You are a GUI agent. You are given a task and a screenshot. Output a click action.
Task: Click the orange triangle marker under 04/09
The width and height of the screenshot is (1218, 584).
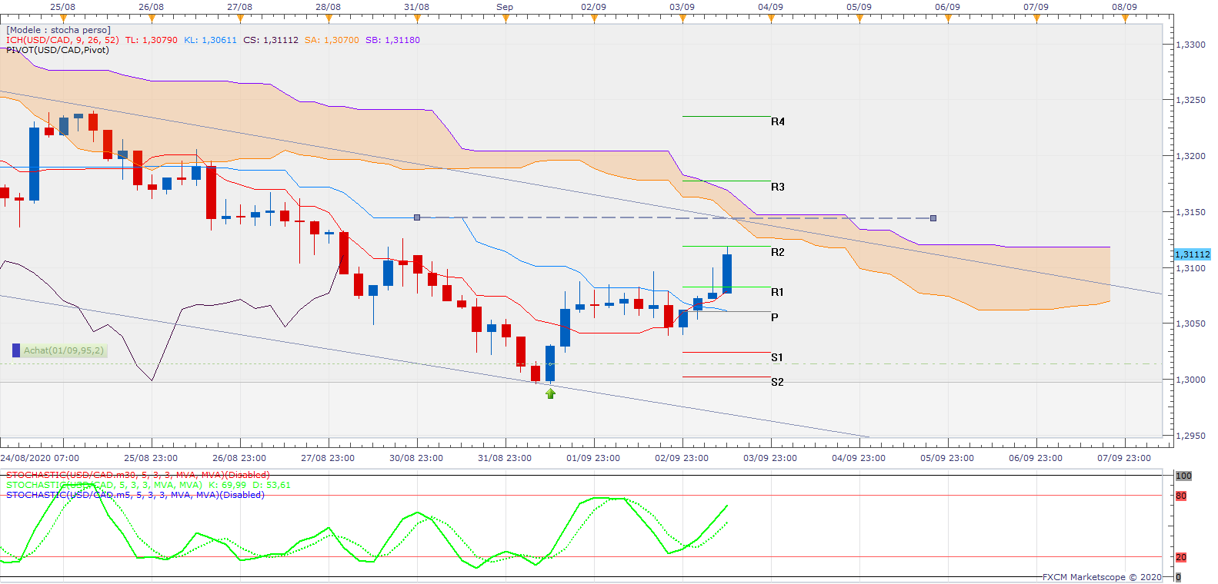(x=771, y=19)
